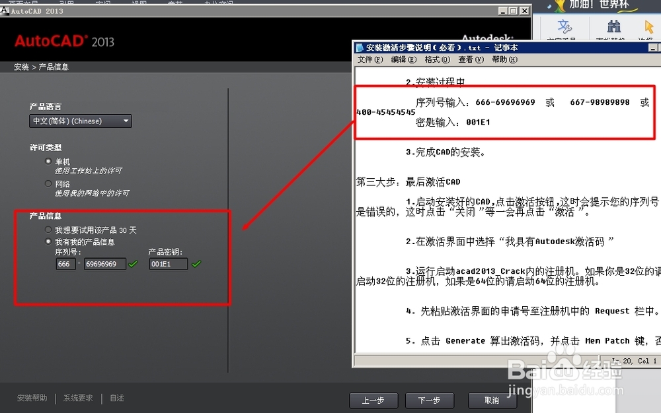Click the binoculars search icon in the toolbar
Viewport: 661px width, 413px height.
[613, 28]
